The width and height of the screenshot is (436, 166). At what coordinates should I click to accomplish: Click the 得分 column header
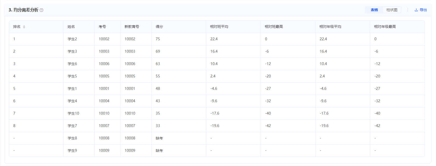(178, 27)
